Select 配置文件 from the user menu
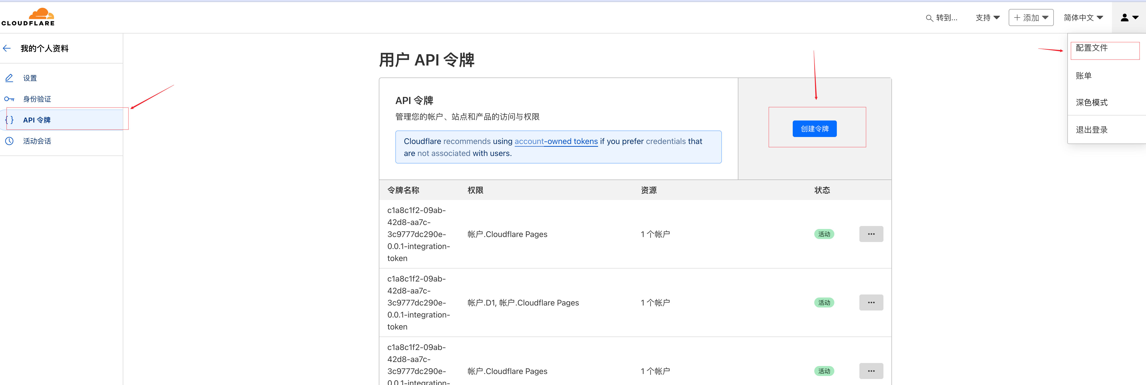 [1091, 48]
